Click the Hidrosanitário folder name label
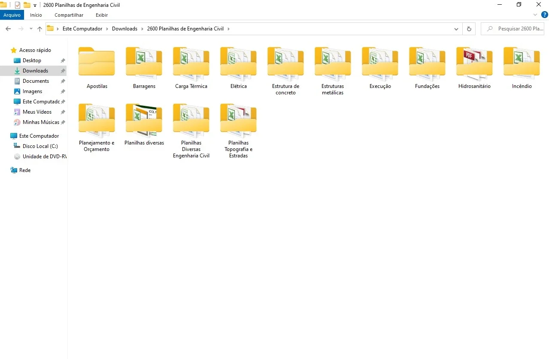Screen dimensions: 549x359 (474, 86)
